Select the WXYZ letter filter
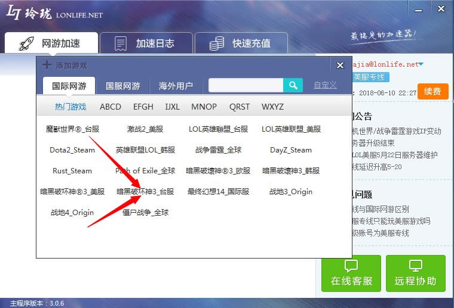The image size is (454, 308). click(x=272, y=107)
